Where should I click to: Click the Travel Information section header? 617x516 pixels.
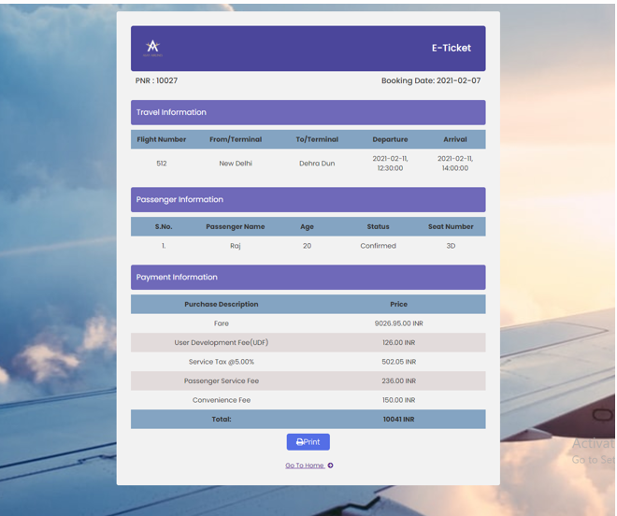pyautogui.click(x=308, y=112)
